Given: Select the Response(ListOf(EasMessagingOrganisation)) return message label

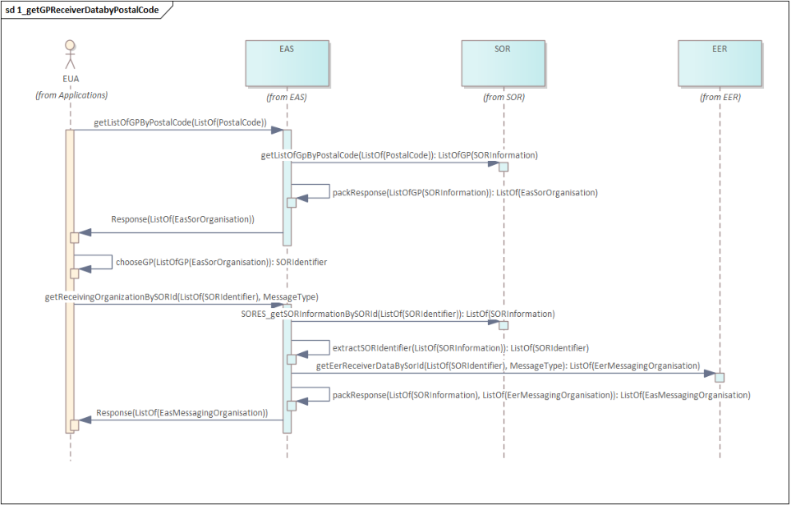Looking at the screenshot, I should [182, 412].
